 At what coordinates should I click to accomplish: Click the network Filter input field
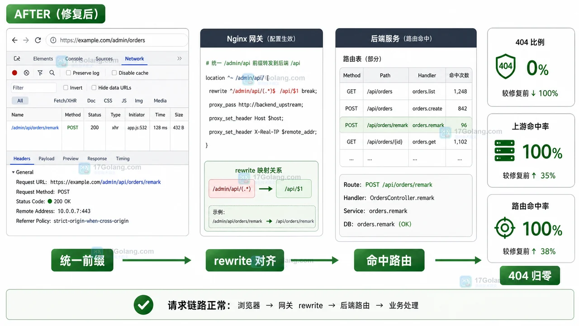tap(34, 88)
